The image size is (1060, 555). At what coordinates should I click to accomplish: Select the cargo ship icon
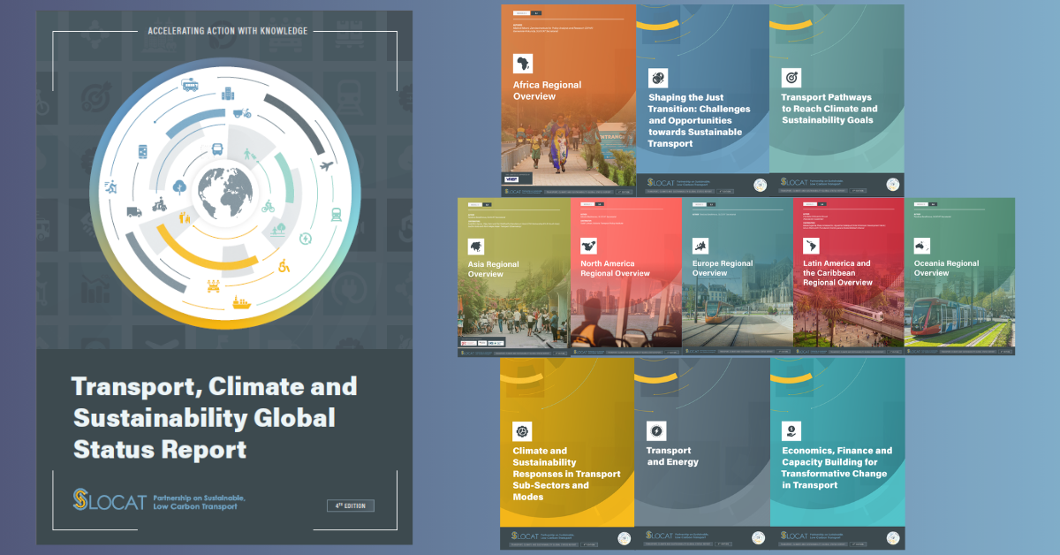(x=241, y=301)
